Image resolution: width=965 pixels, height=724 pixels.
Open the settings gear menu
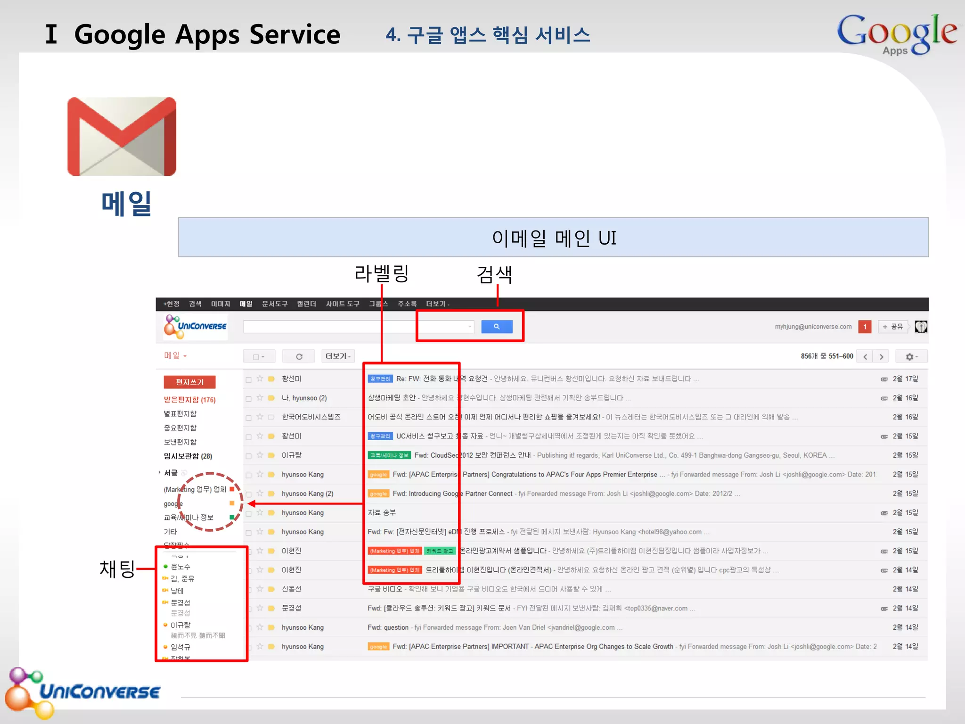(x=911, y=356)
